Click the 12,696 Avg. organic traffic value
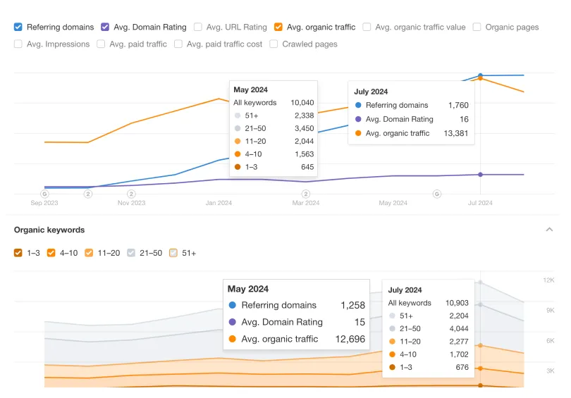Screen dimensions: 571x398 [x=350, y=339]
